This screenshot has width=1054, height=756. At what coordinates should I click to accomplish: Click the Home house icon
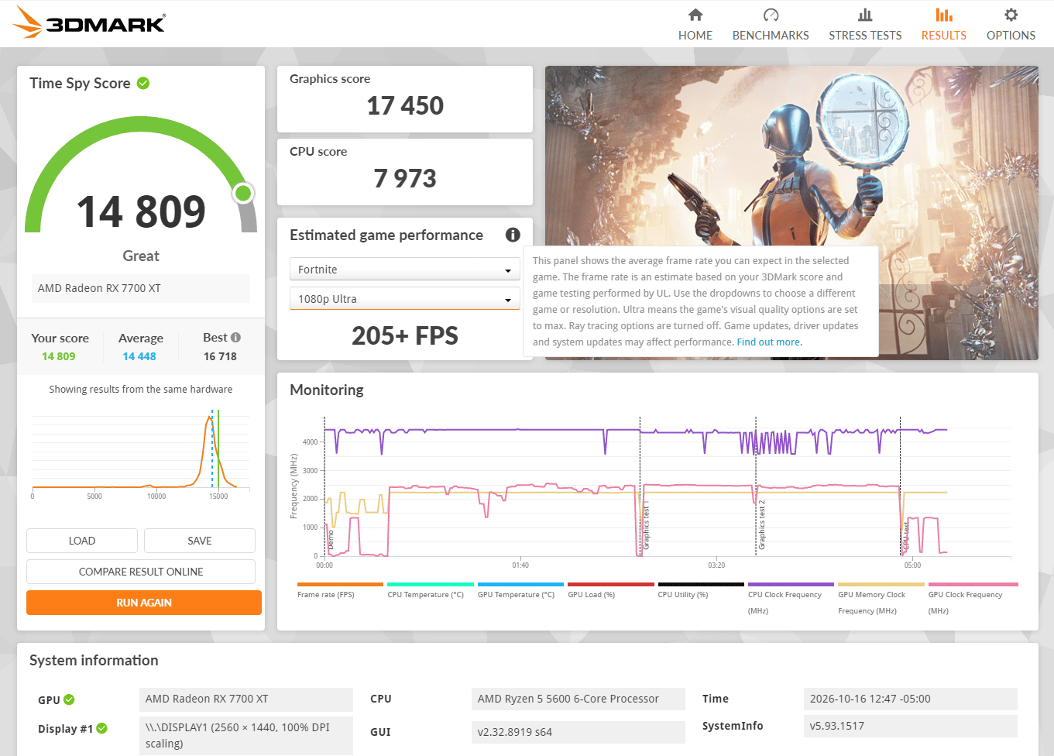695,15
